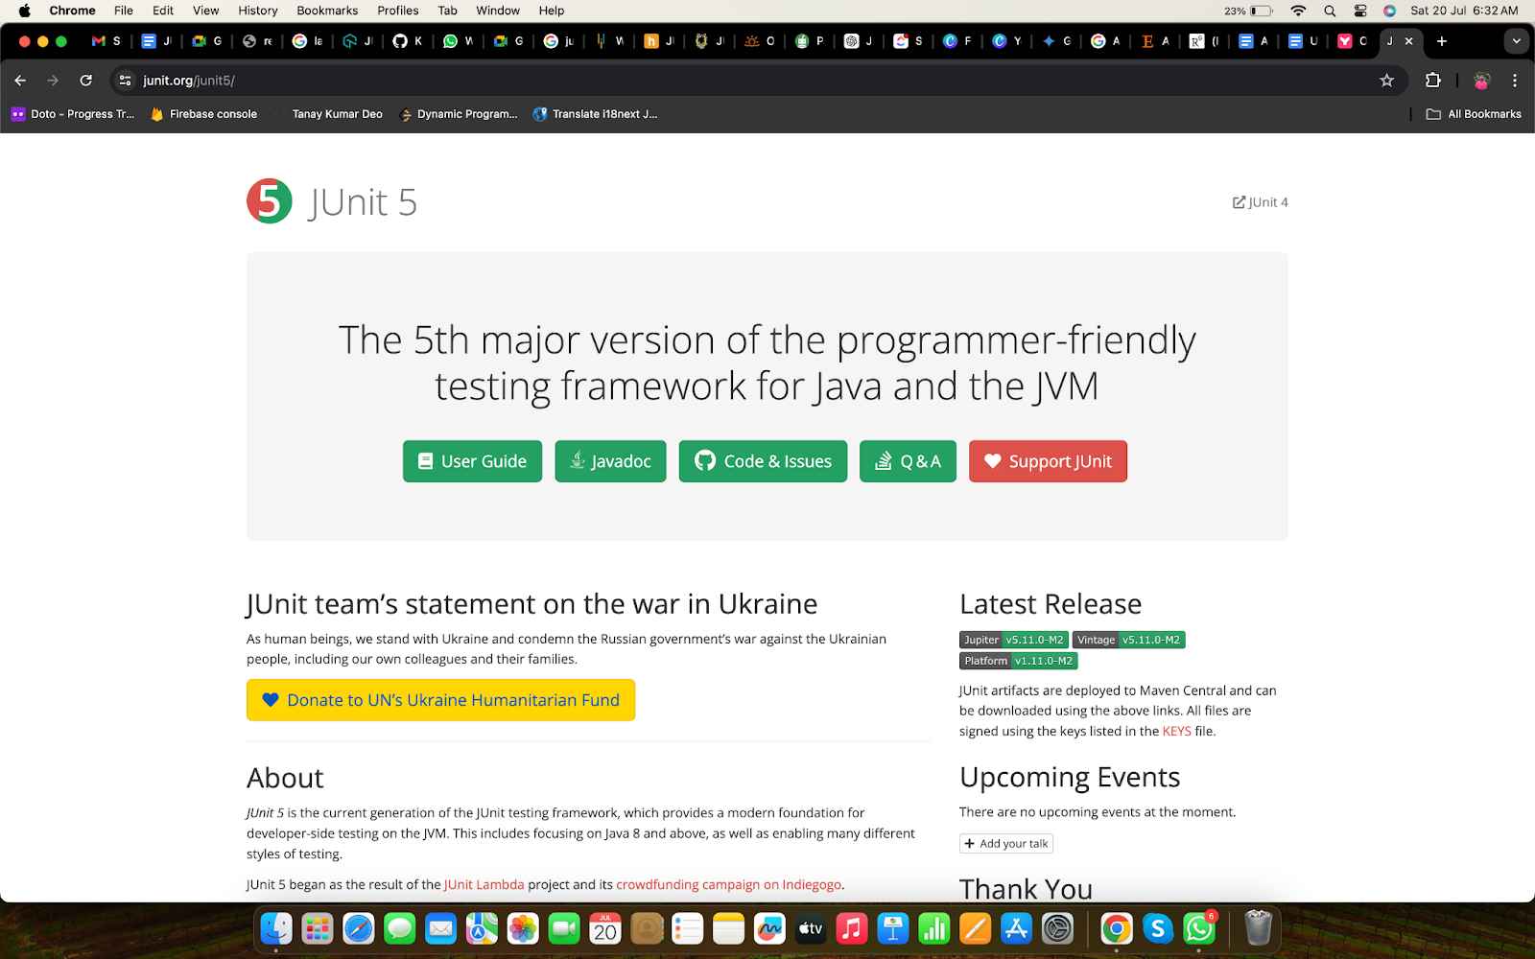Click Donate to UN's Ukraine Humanitarian Fund
Screen dimensions: 1535x959
click(x=440, y=700)
